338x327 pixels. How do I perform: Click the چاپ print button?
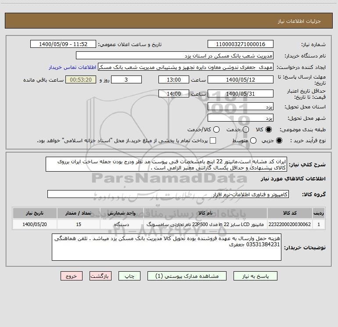(129, 276)
